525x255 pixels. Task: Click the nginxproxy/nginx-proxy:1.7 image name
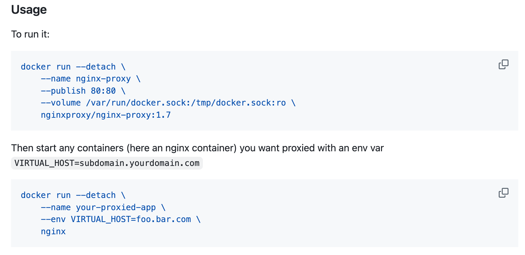tap(106, 115)
